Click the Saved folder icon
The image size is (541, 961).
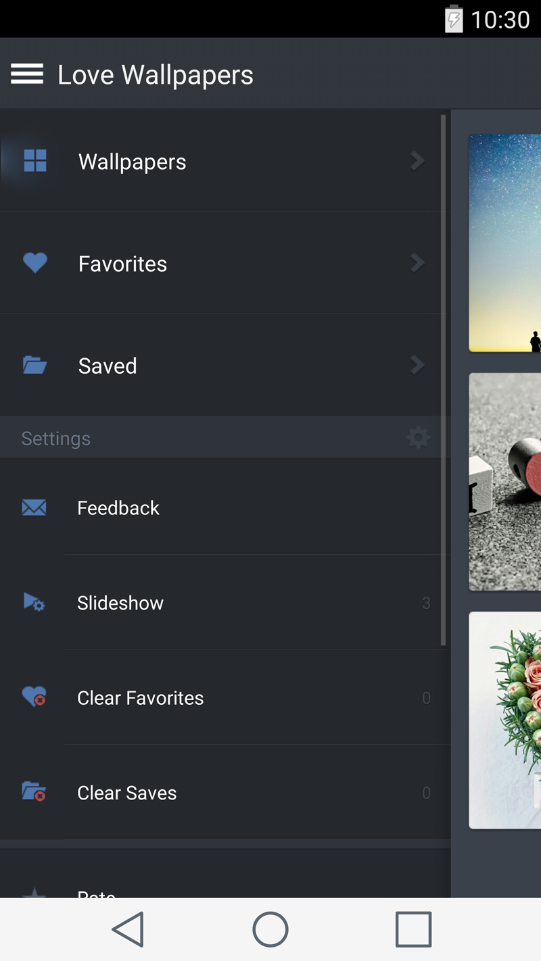point(35,366)
